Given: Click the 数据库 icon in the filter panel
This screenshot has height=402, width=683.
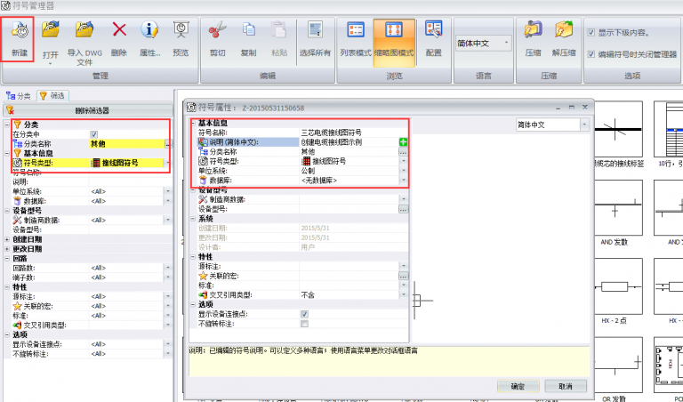Looking at the screenshot, I should 17,201.
